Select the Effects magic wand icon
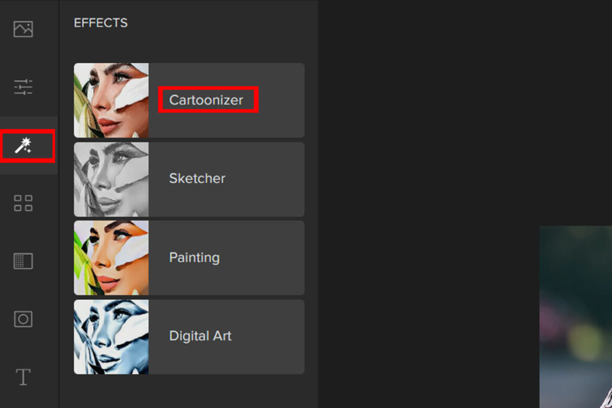The image size is (612, 408). click(x=23, y=146)
